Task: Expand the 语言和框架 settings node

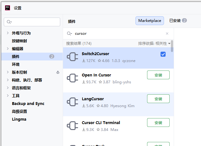Action: 8,88
